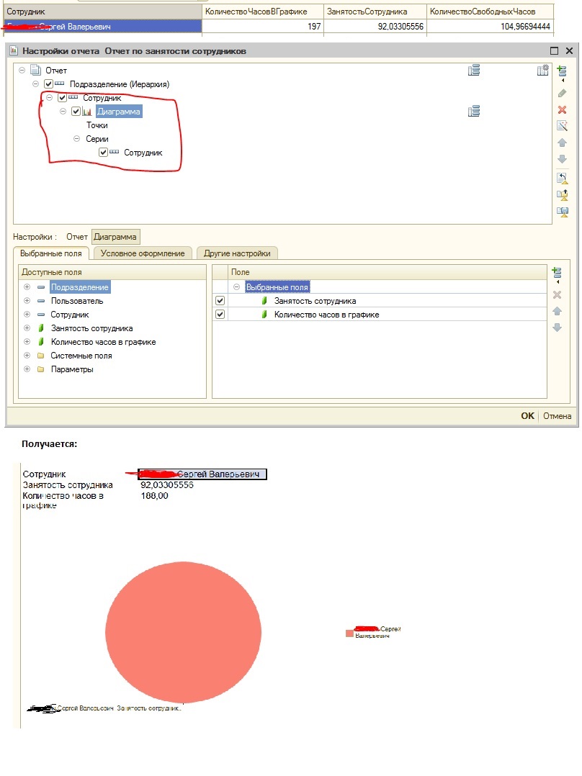The width and height of the screenshot is (582, 776).
Task: Click the green icon of Количество часов в графике in selected fields
Action: (x=264, y=315)
